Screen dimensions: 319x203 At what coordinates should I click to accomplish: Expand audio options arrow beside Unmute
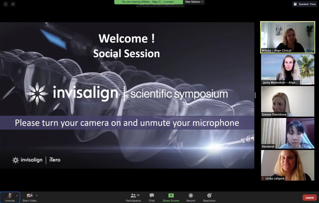[17, 196]
